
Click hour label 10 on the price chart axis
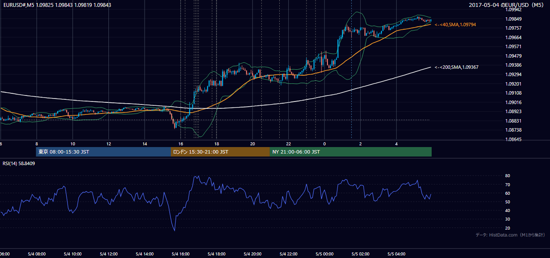[73, 144]
